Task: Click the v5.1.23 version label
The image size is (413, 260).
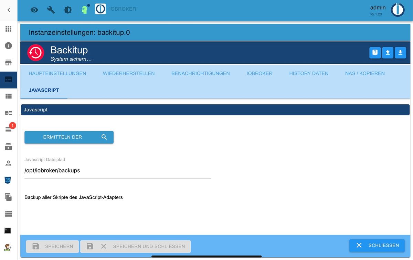Action: coord(376,14)
